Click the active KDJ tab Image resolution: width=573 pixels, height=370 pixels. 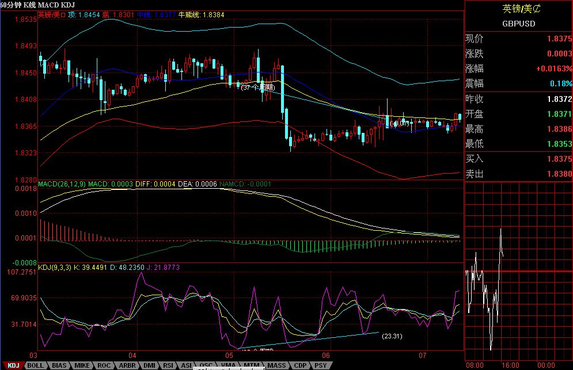point(13,365)
